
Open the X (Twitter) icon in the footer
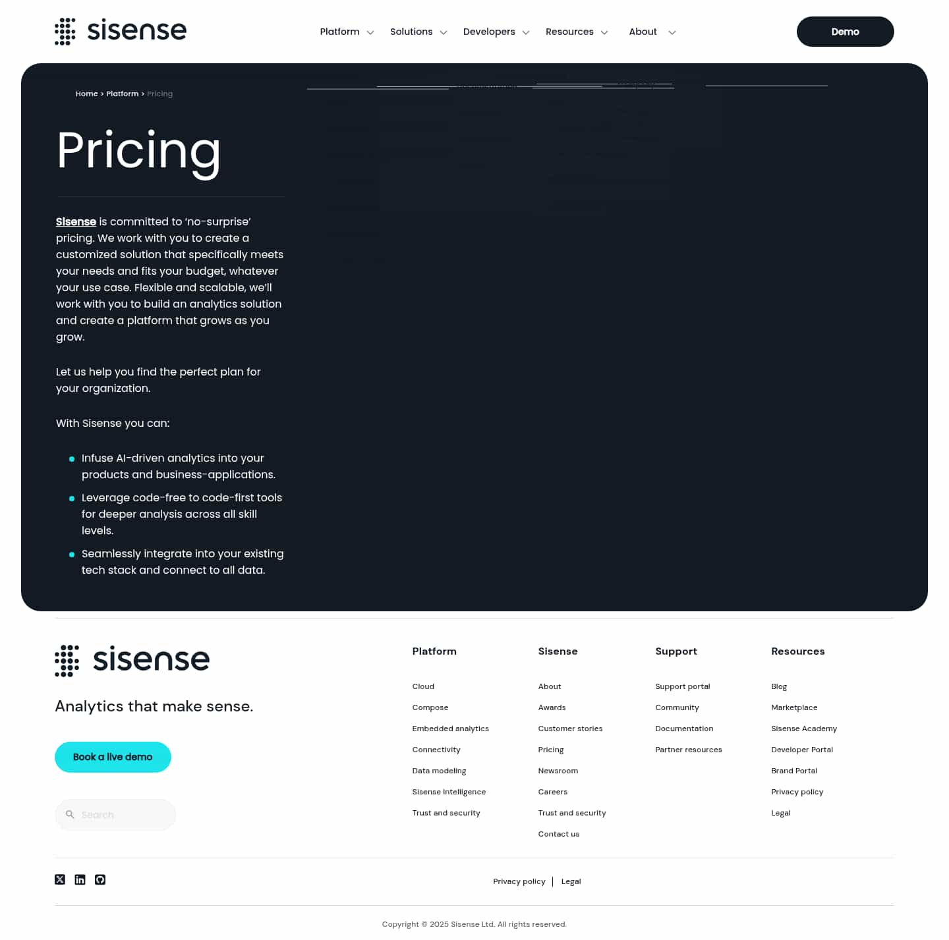pos(59,879)
